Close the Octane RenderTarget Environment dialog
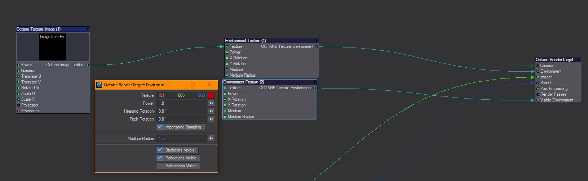The height and width of the screenshot is (181, 588). 209,85
